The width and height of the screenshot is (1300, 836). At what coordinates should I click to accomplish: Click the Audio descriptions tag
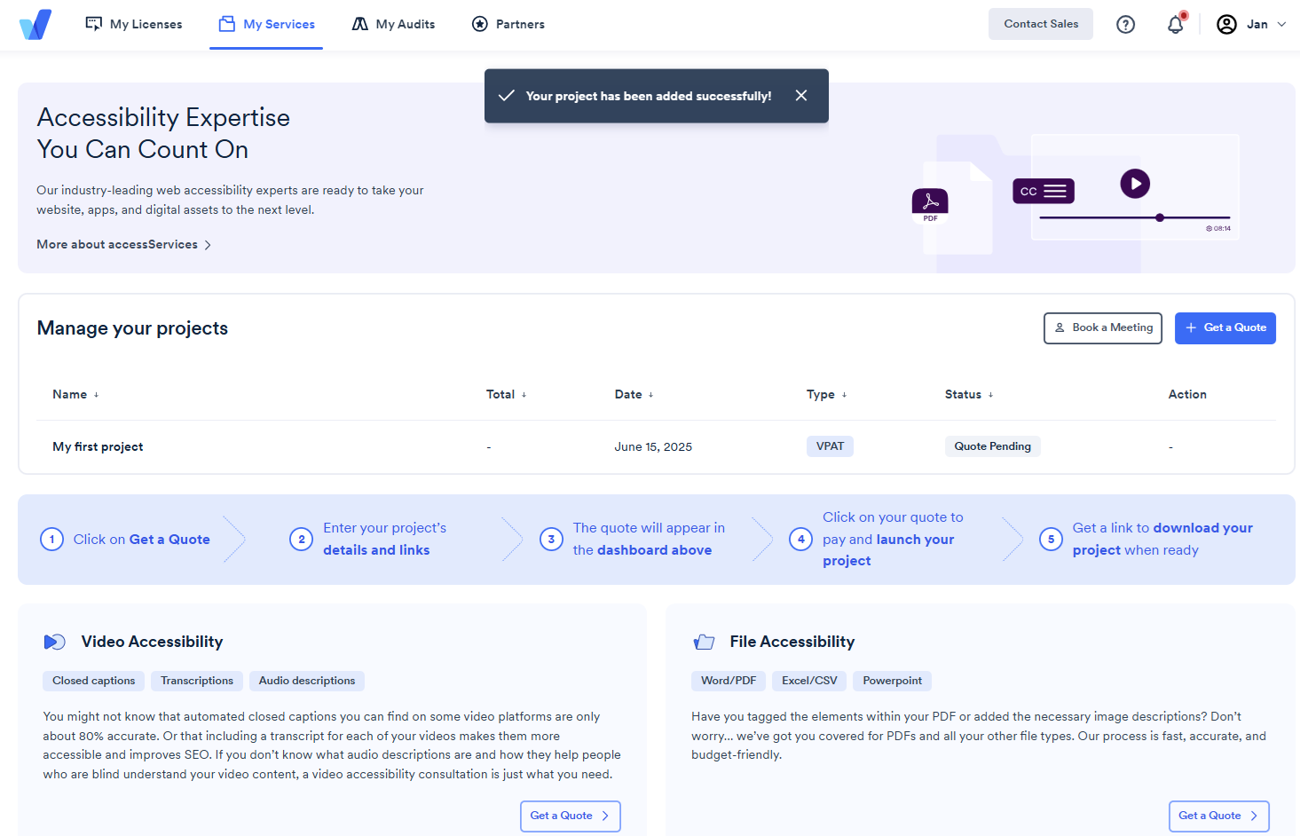pyautogui.click(x=307, y=681)
